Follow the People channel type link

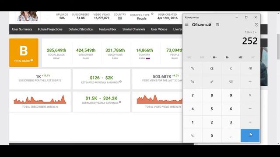142,18
